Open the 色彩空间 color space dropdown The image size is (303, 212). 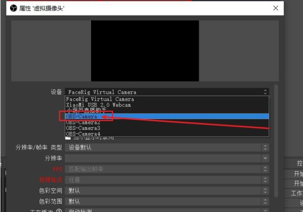click(x=167, y=191)
